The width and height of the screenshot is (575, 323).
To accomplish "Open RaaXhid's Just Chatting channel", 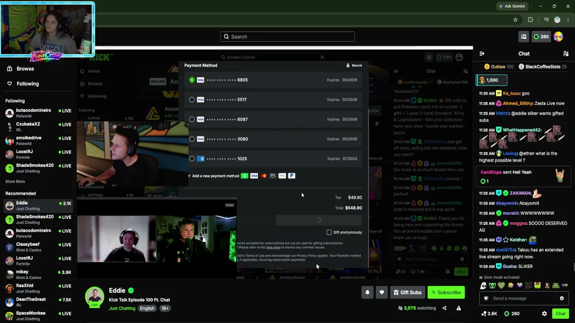I will point(38,288).
